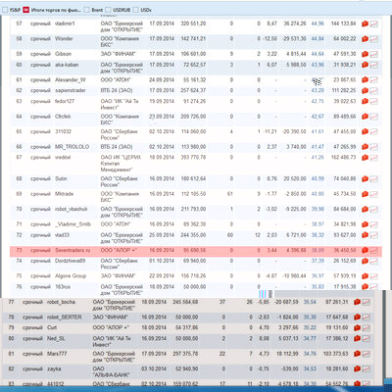Click red deals icon in Mktrade row

tap(365, 194)
